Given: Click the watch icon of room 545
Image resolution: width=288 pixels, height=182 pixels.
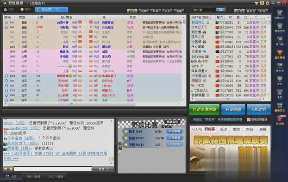Looking at the screenshot, I should click(x=6, y=86).
